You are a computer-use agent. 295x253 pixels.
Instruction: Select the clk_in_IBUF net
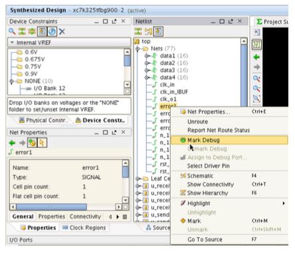pos(174,92)
